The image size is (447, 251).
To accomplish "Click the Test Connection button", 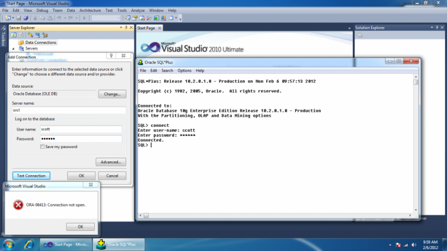I will 31,176.
